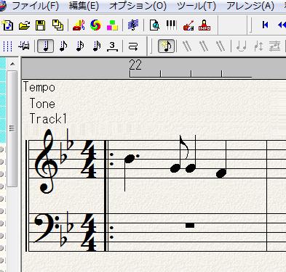Click the blue dotted grid icon
Screen dimensions: 286x272
(x=7, y=46)
